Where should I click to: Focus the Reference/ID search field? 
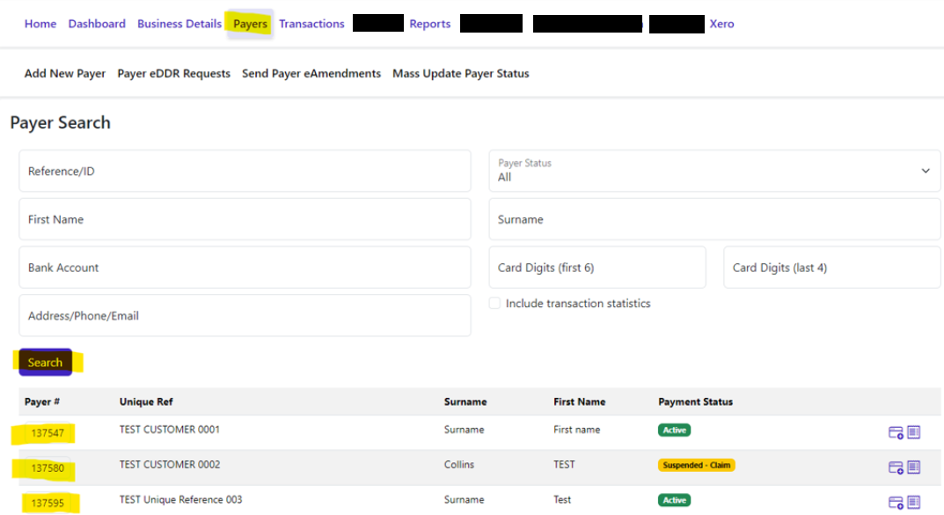(x=245, y=171)
